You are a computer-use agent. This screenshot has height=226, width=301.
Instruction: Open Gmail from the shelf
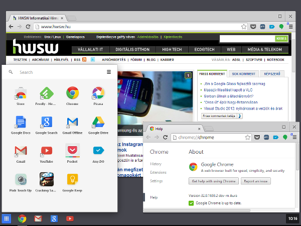(x=38, y=218)
